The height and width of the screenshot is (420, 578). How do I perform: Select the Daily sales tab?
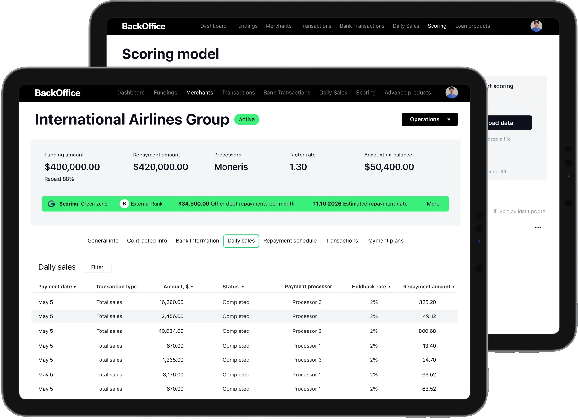click(x=241, y=241)
